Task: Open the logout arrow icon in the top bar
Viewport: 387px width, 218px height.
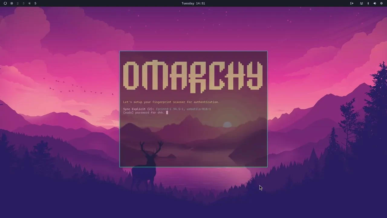Action: 352,3
